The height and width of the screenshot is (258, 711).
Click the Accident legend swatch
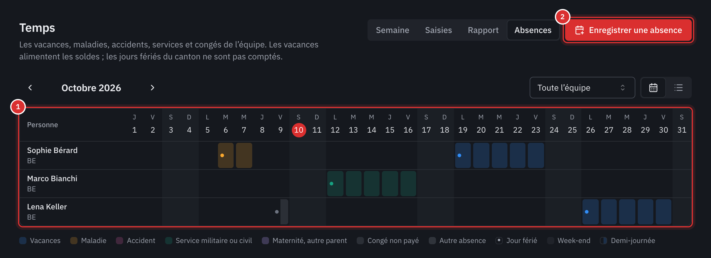[x=120, y=241]
